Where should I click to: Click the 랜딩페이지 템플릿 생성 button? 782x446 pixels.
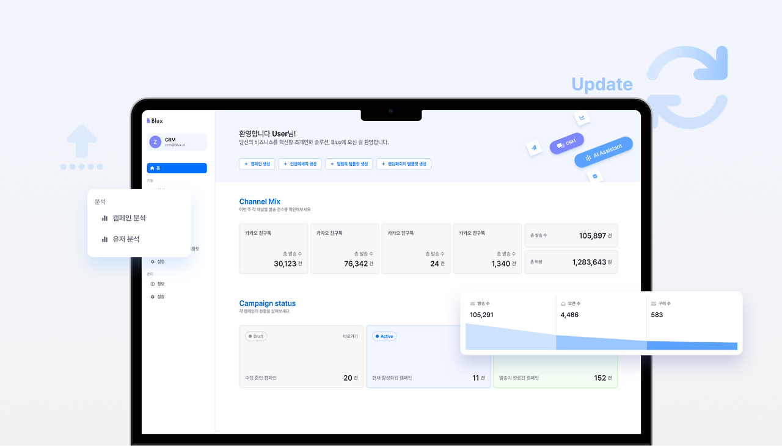pyautogui.click(x=404, y=164)
